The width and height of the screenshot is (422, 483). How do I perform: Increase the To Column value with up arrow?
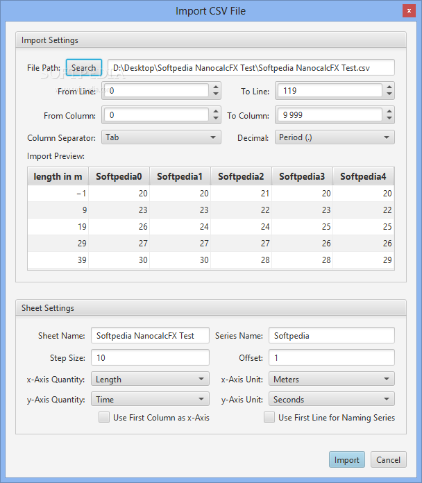[x=389, y=112]
